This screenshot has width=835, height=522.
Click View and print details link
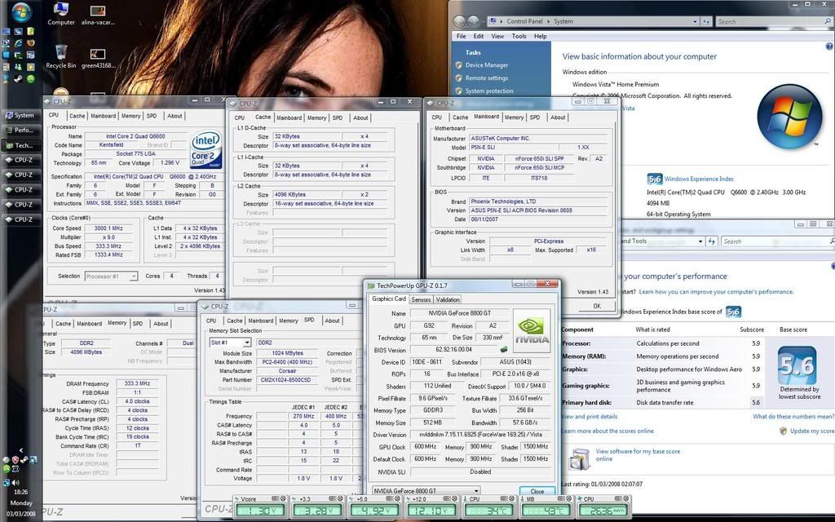[x=589, y=417]
